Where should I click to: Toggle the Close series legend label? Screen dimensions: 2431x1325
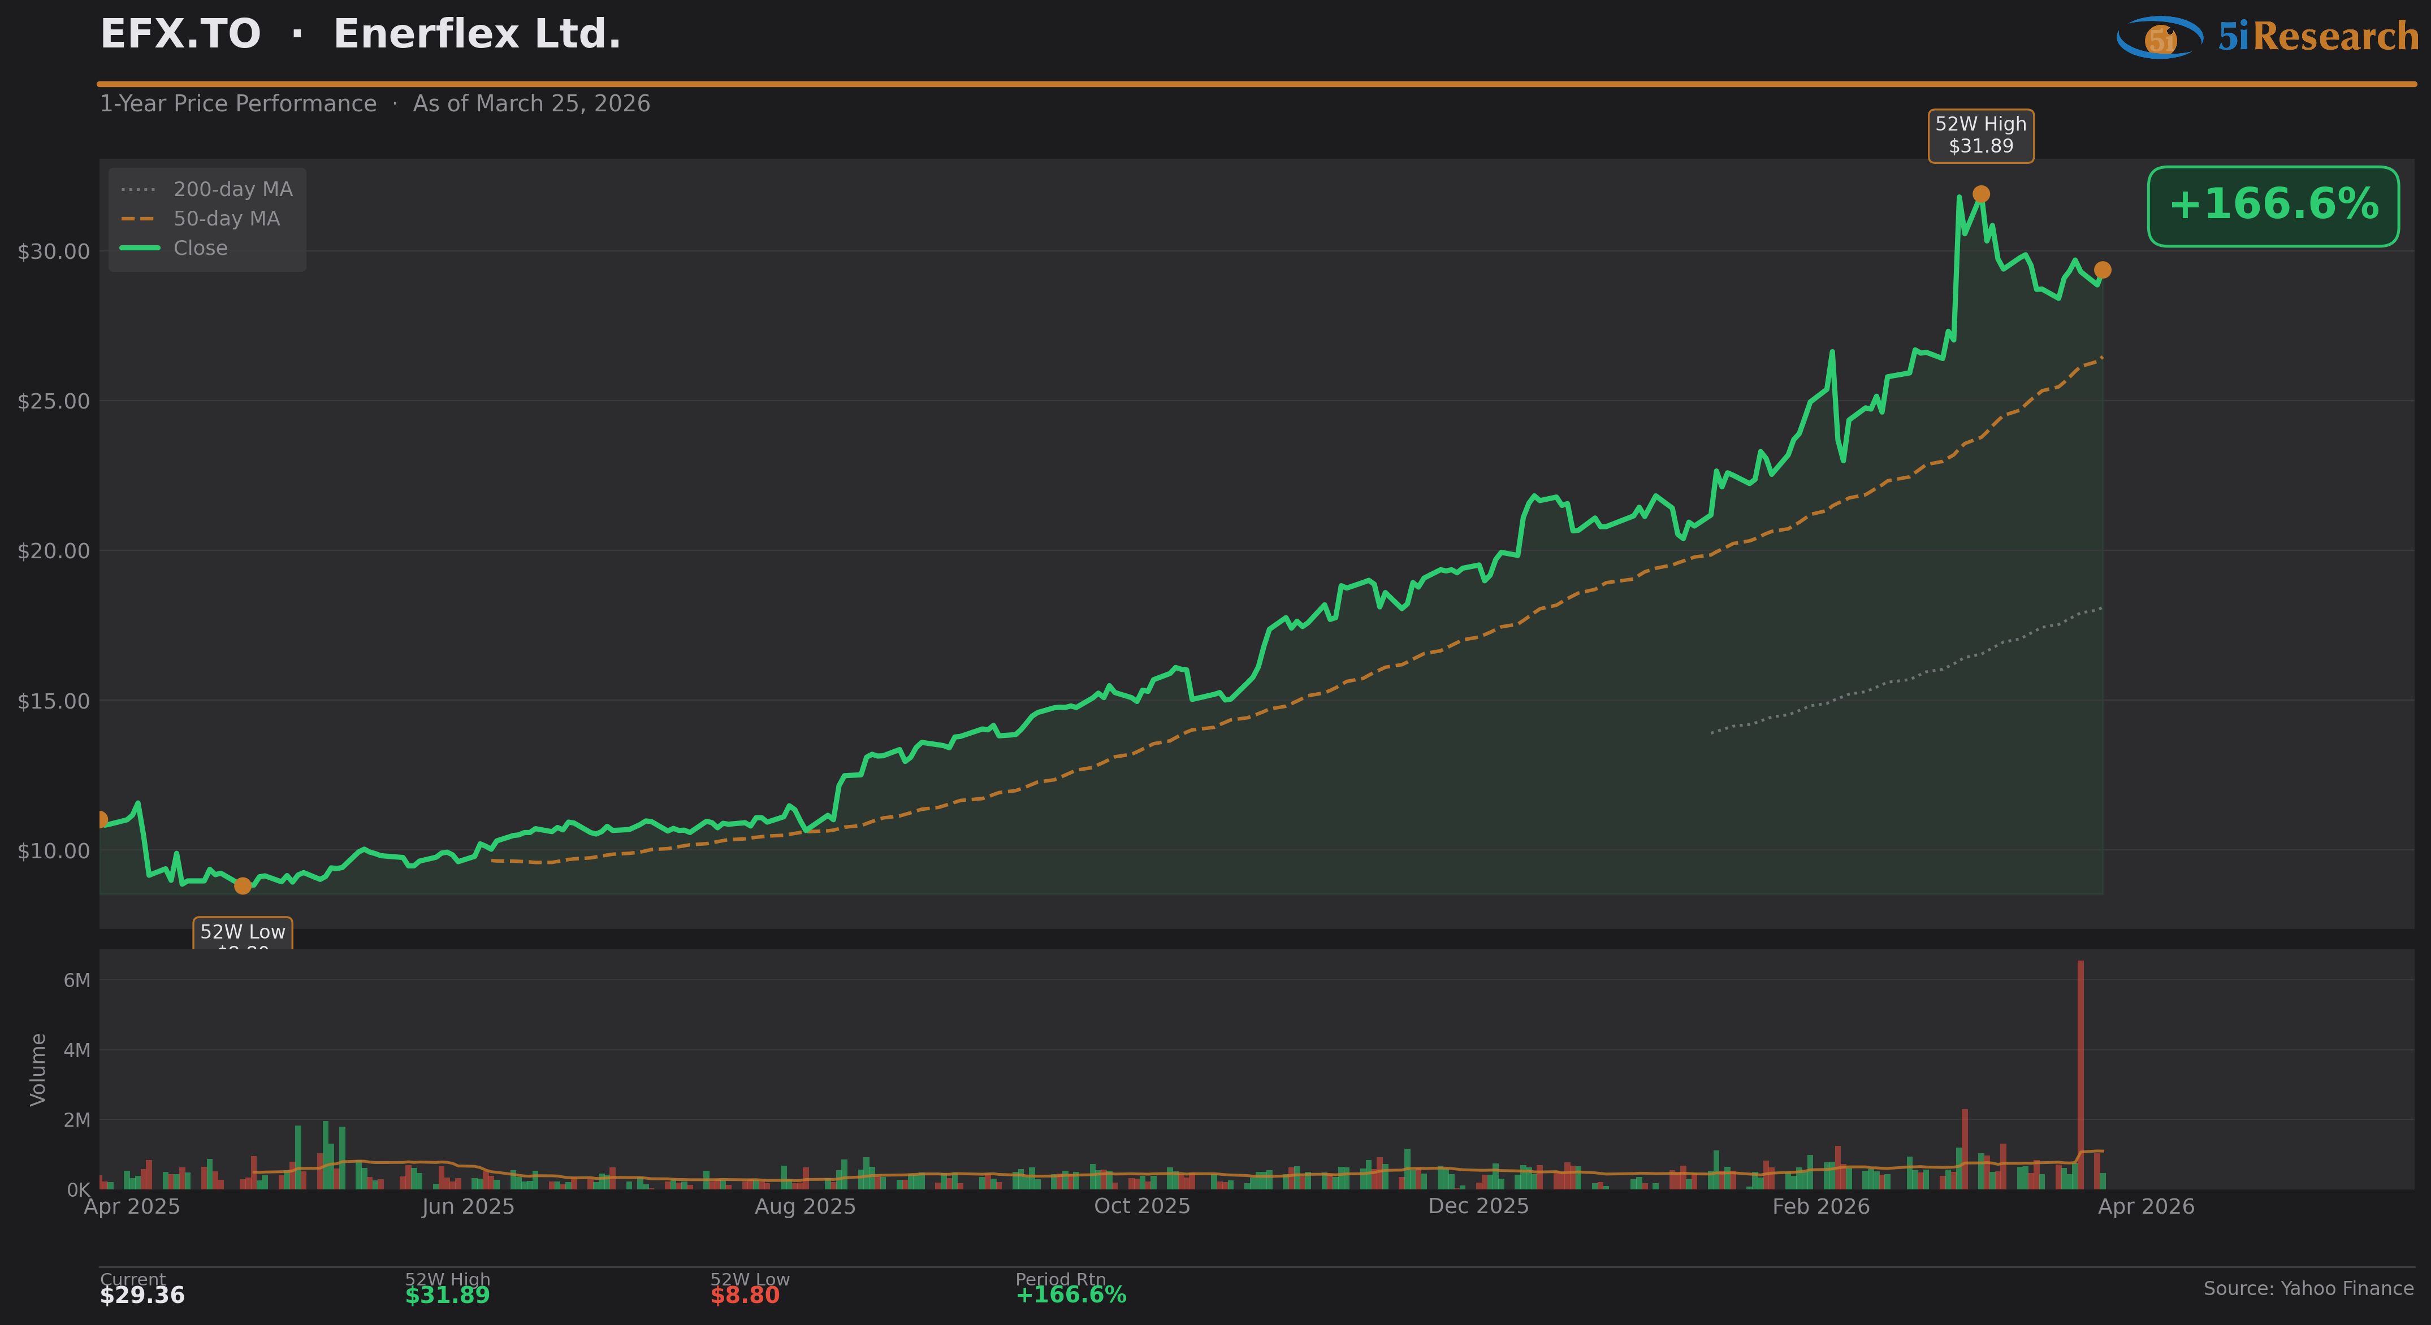(x=200, y=248)
